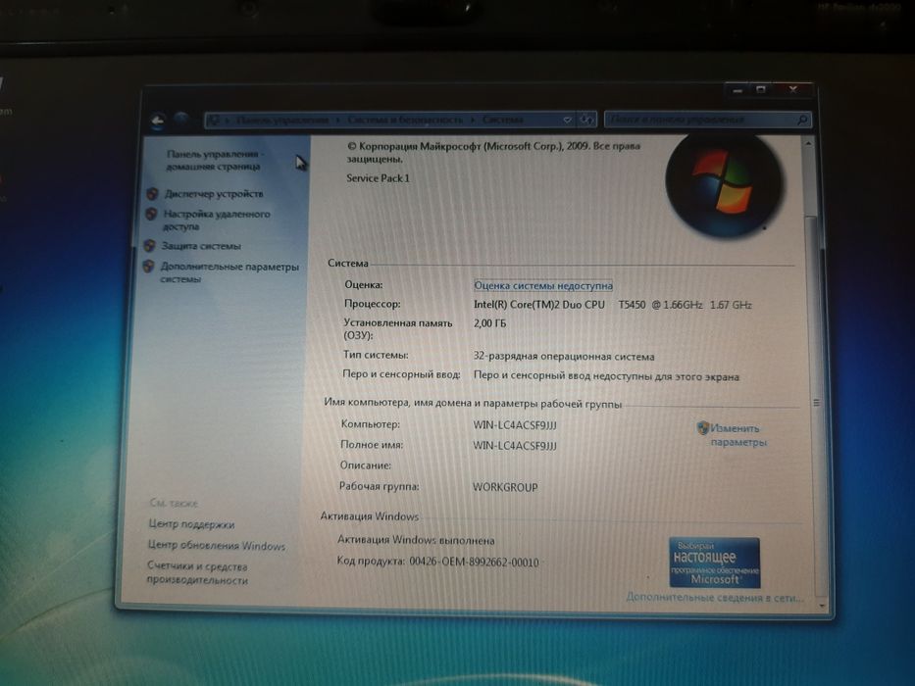Go forward using the forward arrow button
This screenshot has width=915, height=686.
(x=182, y=121)
